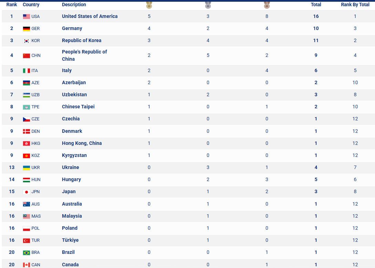Click the gold medal column icon
This screenshot has height=268, width=375.
click(x=149, y=4)
